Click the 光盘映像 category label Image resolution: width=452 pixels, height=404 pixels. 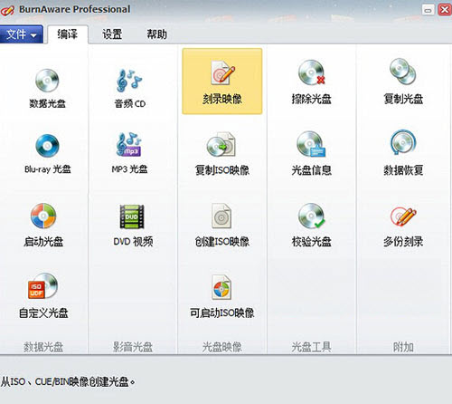click(222, 347)
